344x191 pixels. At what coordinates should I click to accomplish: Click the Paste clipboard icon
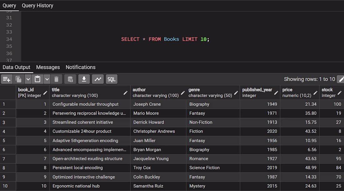38,79
